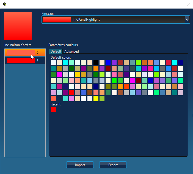Choose the violet pink swatch in last row
The width and height of the screenshot is (193, 174).
coord(72,99)
